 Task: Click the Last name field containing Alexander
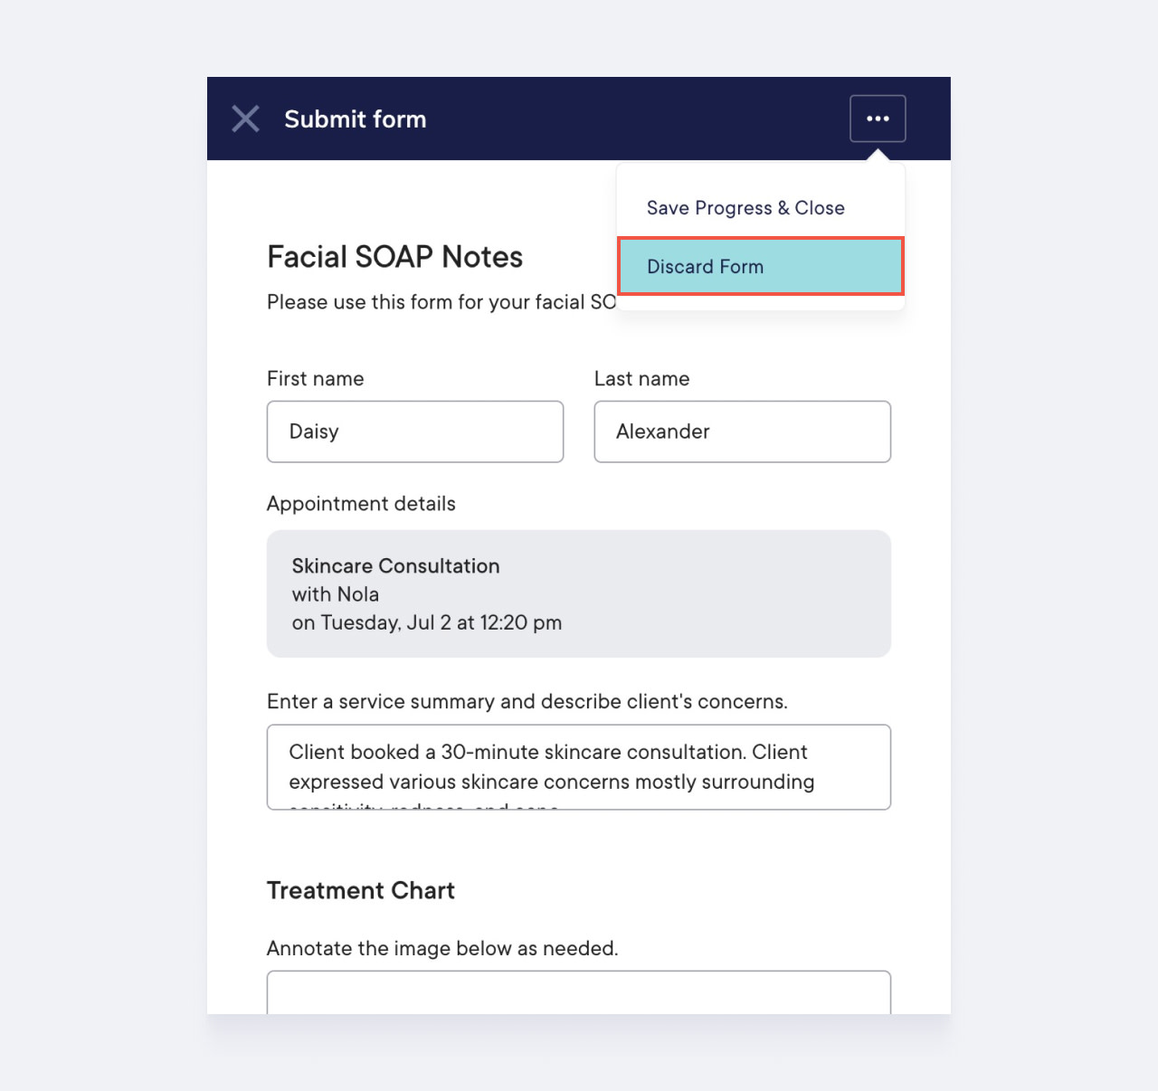742,432
